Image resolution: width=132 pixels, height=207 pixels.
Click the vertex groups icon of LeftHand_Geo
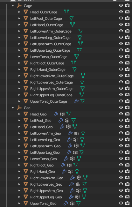[68, 127]
